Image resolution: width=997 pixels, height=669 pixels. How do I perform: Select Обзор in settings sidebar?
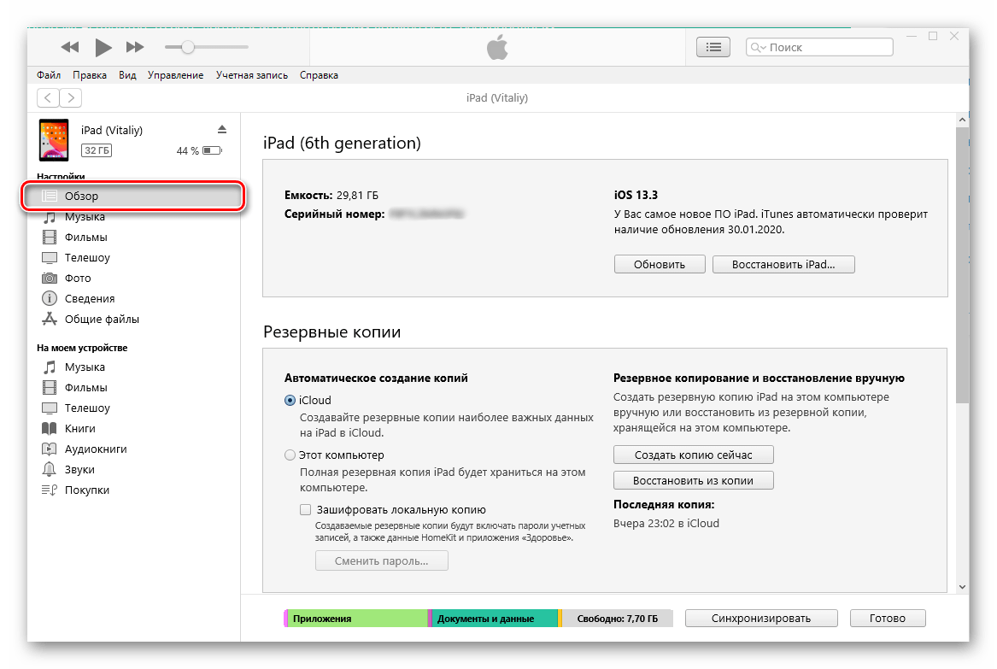click(133, 196)
